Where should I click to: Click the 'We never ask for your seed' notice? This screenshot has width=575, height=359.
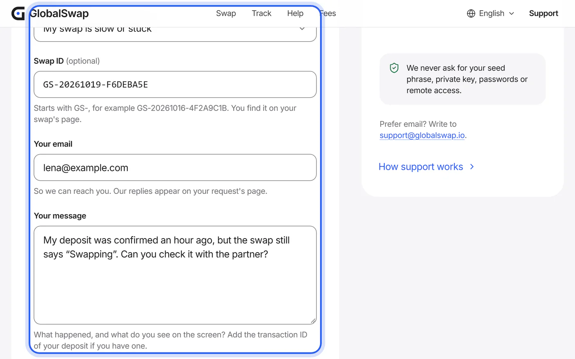click(x=463, y=79)
